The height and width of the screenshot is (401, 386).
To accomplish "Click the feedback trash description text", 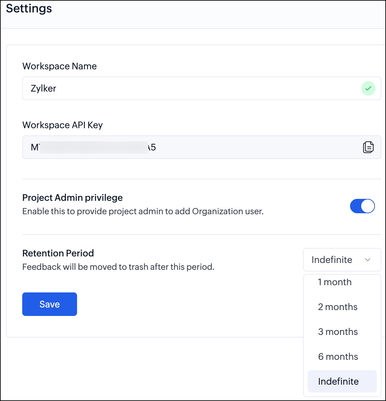I will point(118,267).
